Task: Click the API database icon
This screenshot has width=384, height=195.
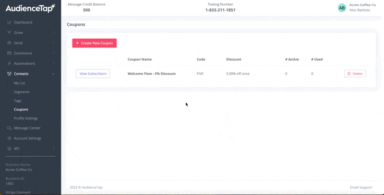Action: (x=9, y=149)
